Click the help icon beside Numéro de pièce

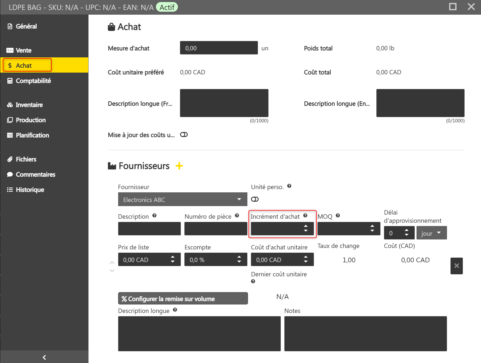pos(237,215)
